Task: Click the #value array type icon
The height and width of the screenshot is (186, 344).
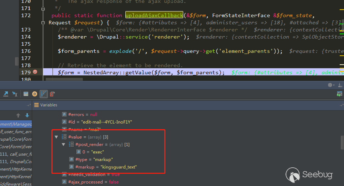Action: (x=64, y=137)
